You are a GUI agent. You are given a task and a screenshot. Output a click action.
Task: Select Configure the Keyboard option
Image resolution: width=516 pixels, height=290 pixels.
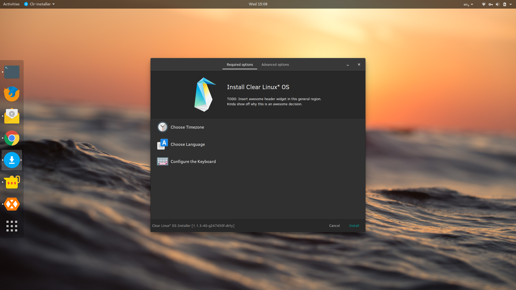258,161
